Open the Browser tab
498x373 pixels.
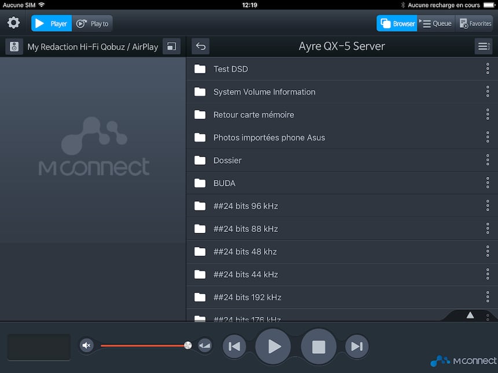[x=397, y=24]
